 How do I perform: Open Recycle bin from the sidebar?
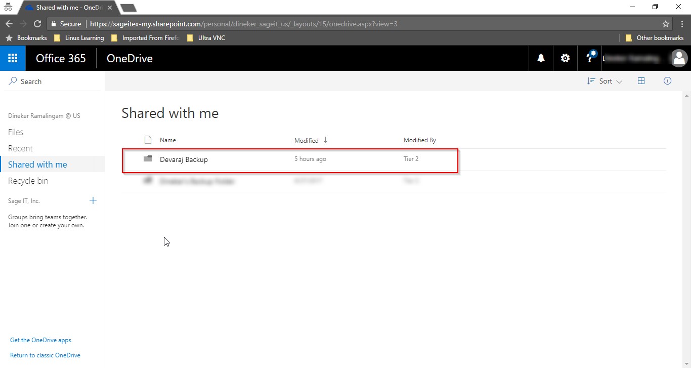[x=28, y=181]
